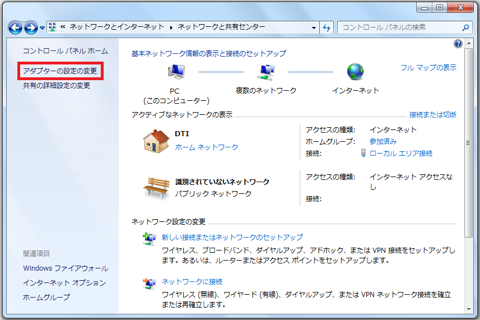Click the PC (このコンピューター) icon
The height and width of the screenshot is (320, 480).
[176, 72]
